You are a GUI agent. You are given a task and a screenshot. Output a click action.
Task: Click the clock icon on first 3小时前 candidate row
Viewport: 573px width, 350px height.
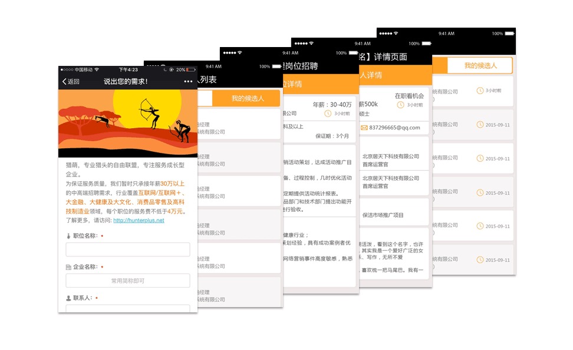coord(480,91)
